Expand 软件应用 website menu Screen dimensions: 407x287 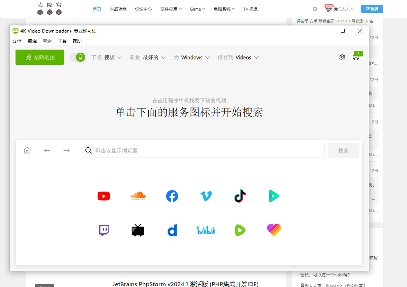[171, 9]
